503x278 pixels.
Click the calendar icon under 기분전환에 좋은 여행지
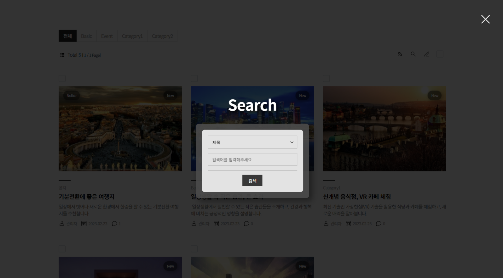84,223
